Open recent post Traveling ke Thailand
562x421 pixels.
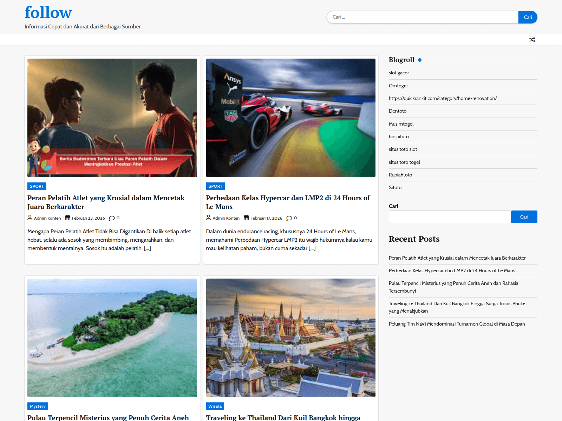pyautogui.click(x=458, y=307)
